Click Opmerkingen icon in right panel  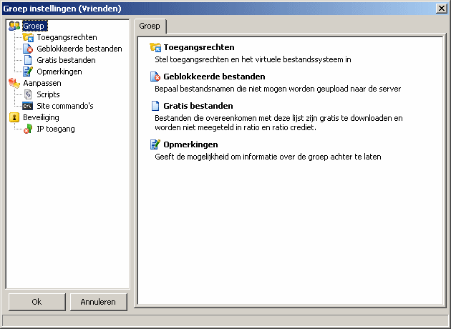point(155,144)
